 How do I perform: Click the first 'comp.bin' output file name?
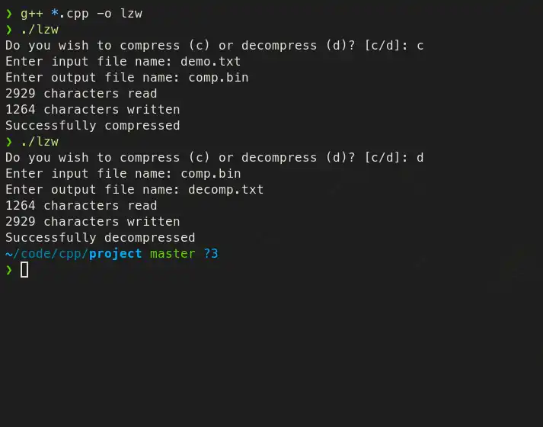tap(218, 78)
